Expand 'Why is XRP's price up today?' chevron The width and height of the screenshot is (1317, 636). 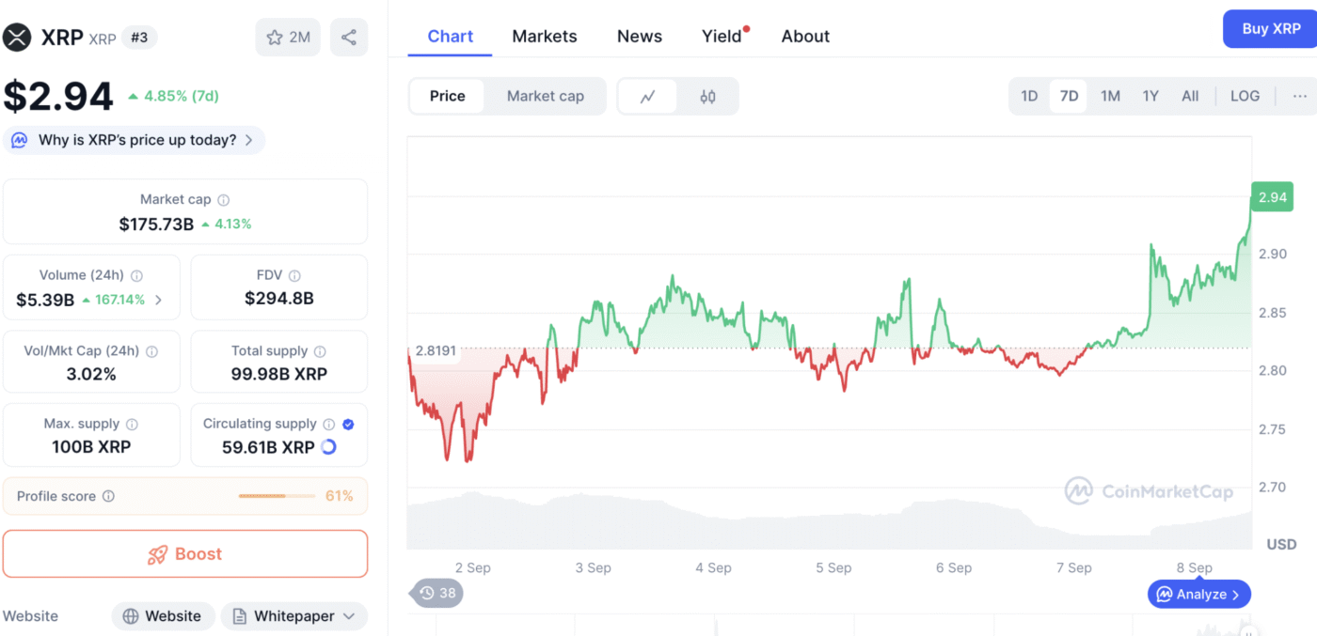coord(248,140)
